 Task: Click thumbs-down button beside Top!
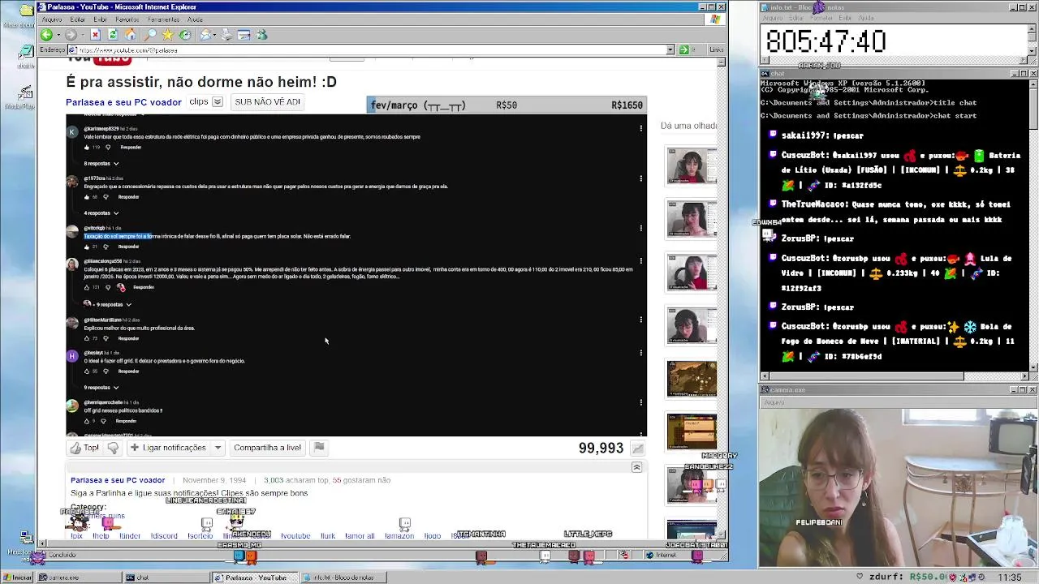pyautogui.click(x=113, y=448)
